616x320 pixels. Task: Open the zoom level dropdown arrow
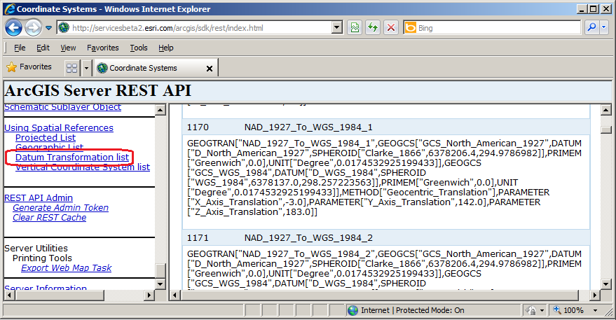596,311
